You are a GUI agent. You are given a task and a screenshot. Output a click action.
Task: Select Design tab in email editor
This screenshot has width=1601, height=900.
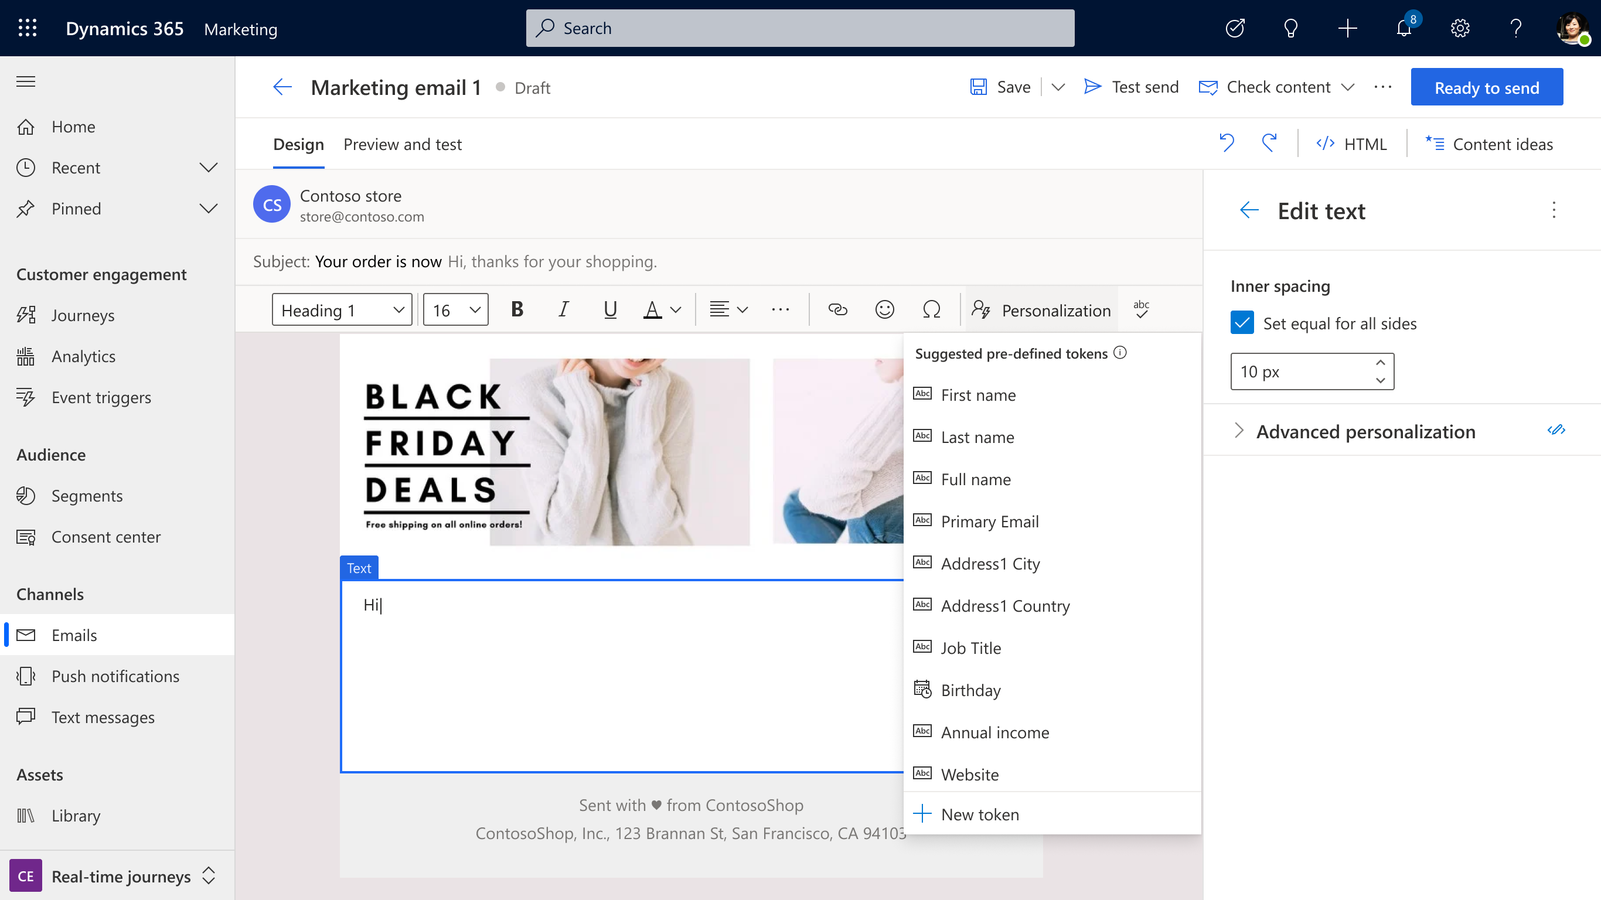pyautogui.click(x=298, y=144)
